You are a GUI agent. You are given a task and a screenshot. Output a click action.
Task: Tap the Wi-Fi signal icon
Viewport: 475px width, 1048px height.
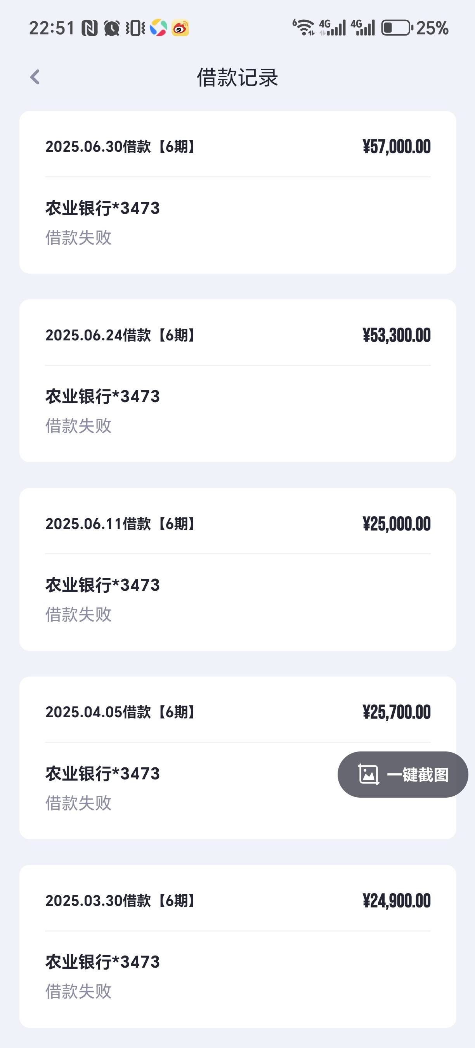tap(303, 27)
